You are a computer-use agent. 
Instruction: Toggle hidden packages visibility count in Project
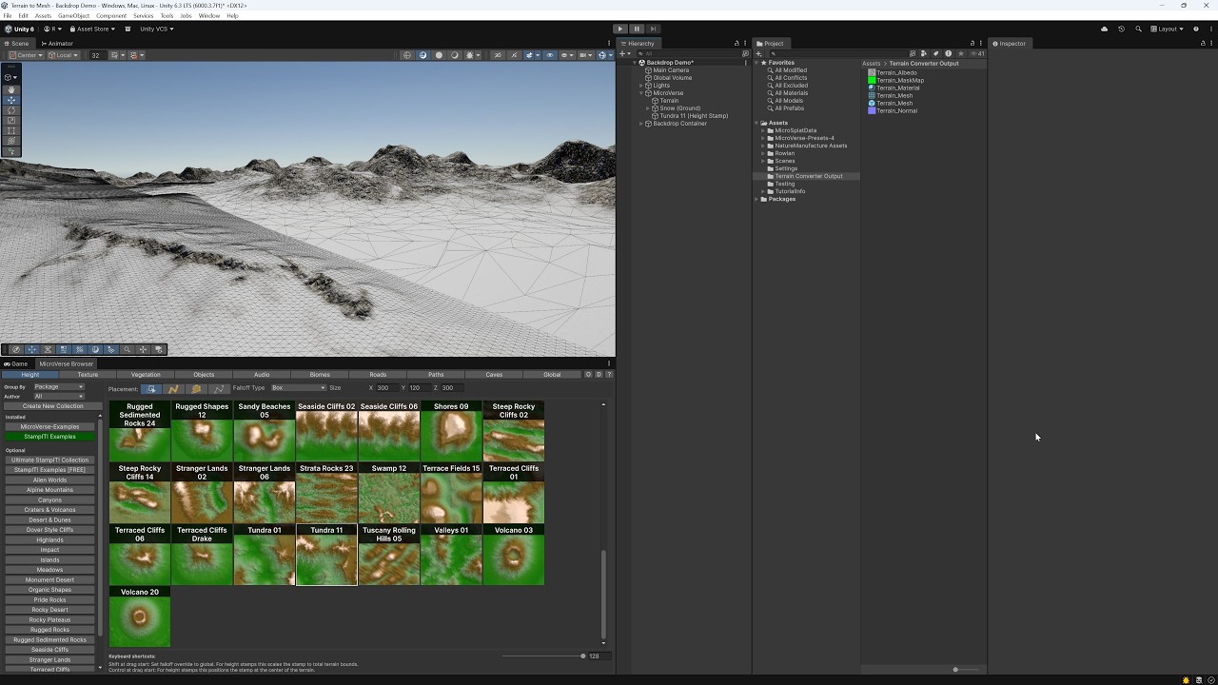point(979,53)
